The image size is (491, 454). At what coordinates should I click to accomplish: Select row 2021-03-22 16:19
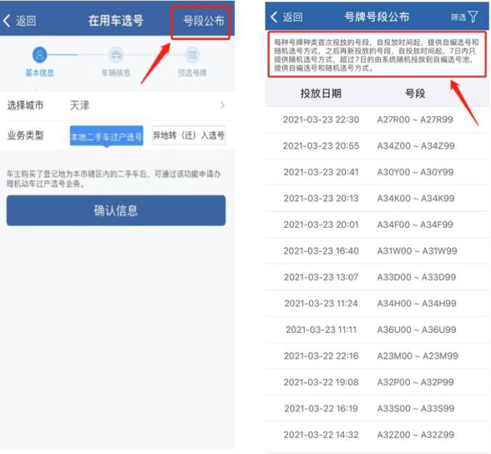pyautogui.click(x=377, y=409)
